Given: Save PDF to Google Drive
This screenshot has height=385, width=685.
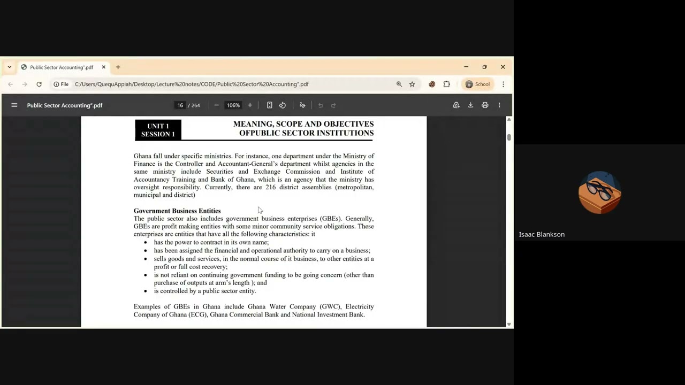Looking at the screenshot, I should 456,105.
